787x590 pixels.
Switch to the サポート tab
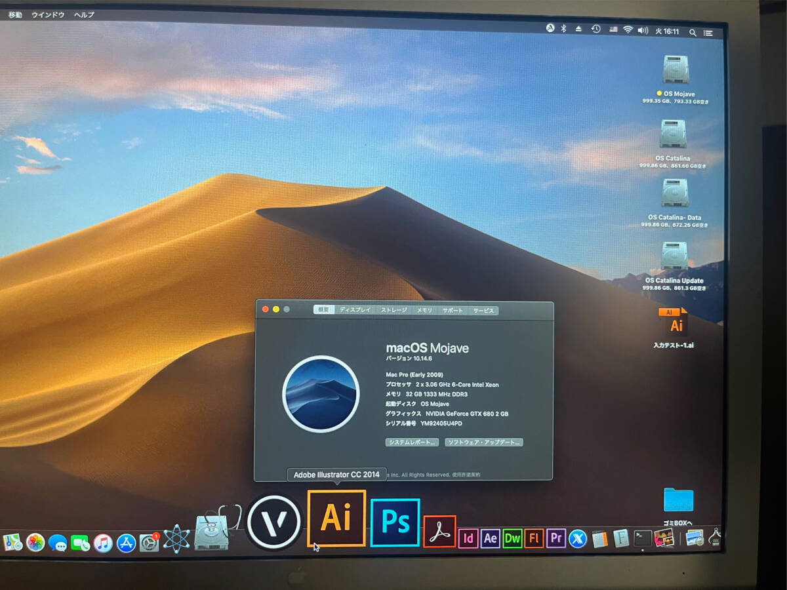[x=453, y=310]
